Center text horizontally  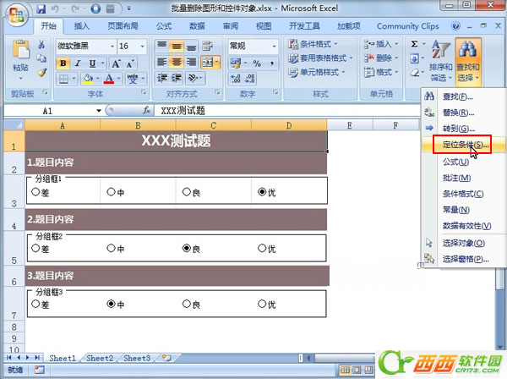(177, 62)
